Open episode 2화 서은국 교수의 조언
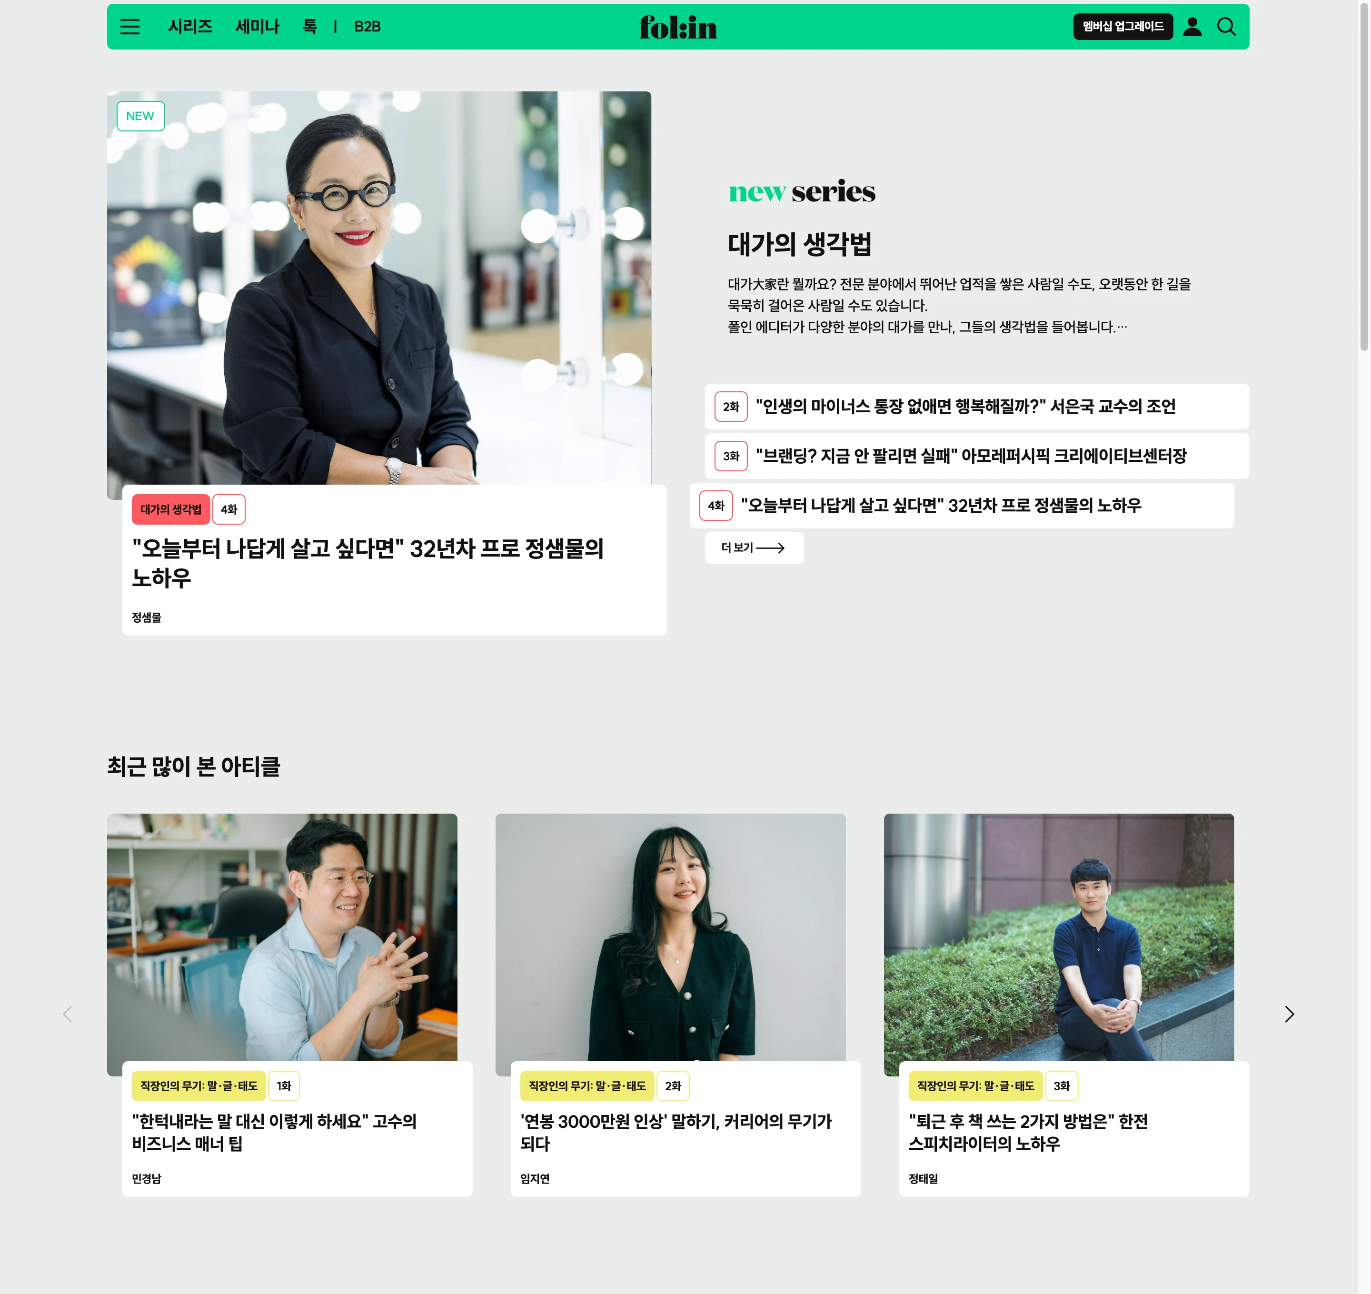The height and width of the screenshot is (1294, 1371). tap(976, 406)
